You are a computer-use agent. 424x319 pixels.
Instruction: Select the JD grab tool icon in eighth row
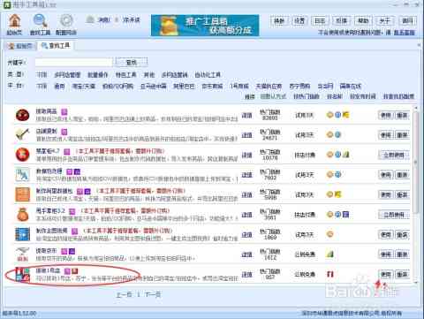click(22, 254)
